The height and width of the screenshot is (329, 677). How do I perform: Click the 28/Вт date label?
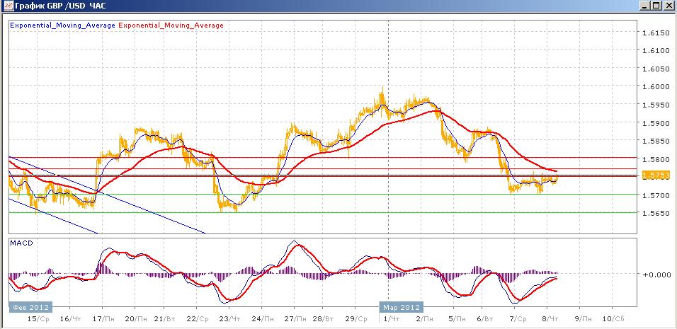click(x=324, y=319)
